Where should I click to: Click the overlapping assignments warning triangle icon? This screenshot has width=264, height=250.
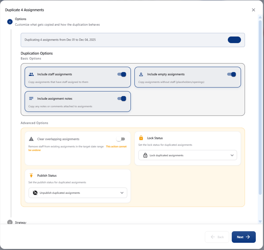[32, 139]
